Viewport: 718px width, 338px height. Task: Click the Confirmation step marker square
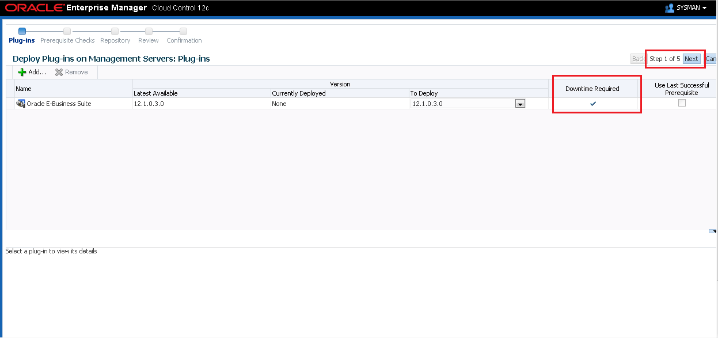[184, 31]
